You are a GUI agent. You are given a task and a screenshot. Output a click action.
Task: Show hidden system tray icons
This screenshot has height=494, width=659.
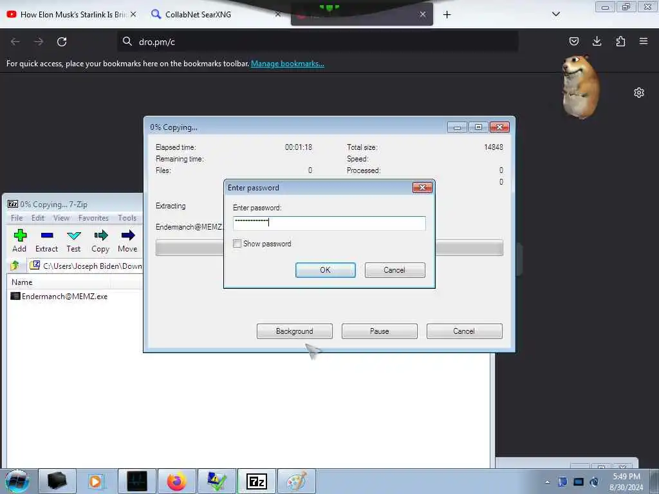tap(547, 482)
